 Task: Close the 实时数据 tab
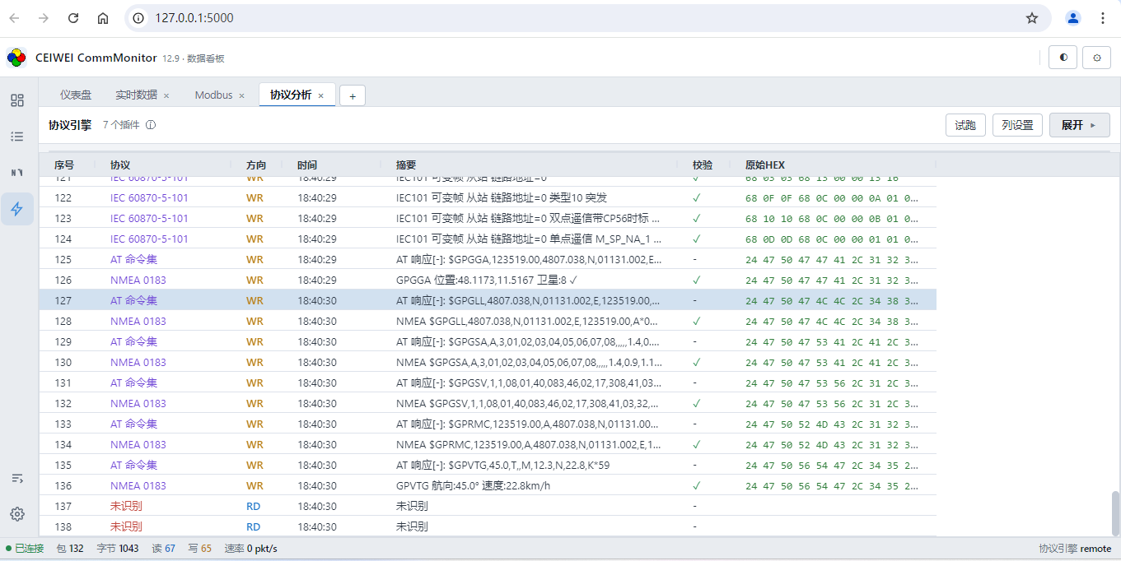pyautogui.click(x=166, y=95)
